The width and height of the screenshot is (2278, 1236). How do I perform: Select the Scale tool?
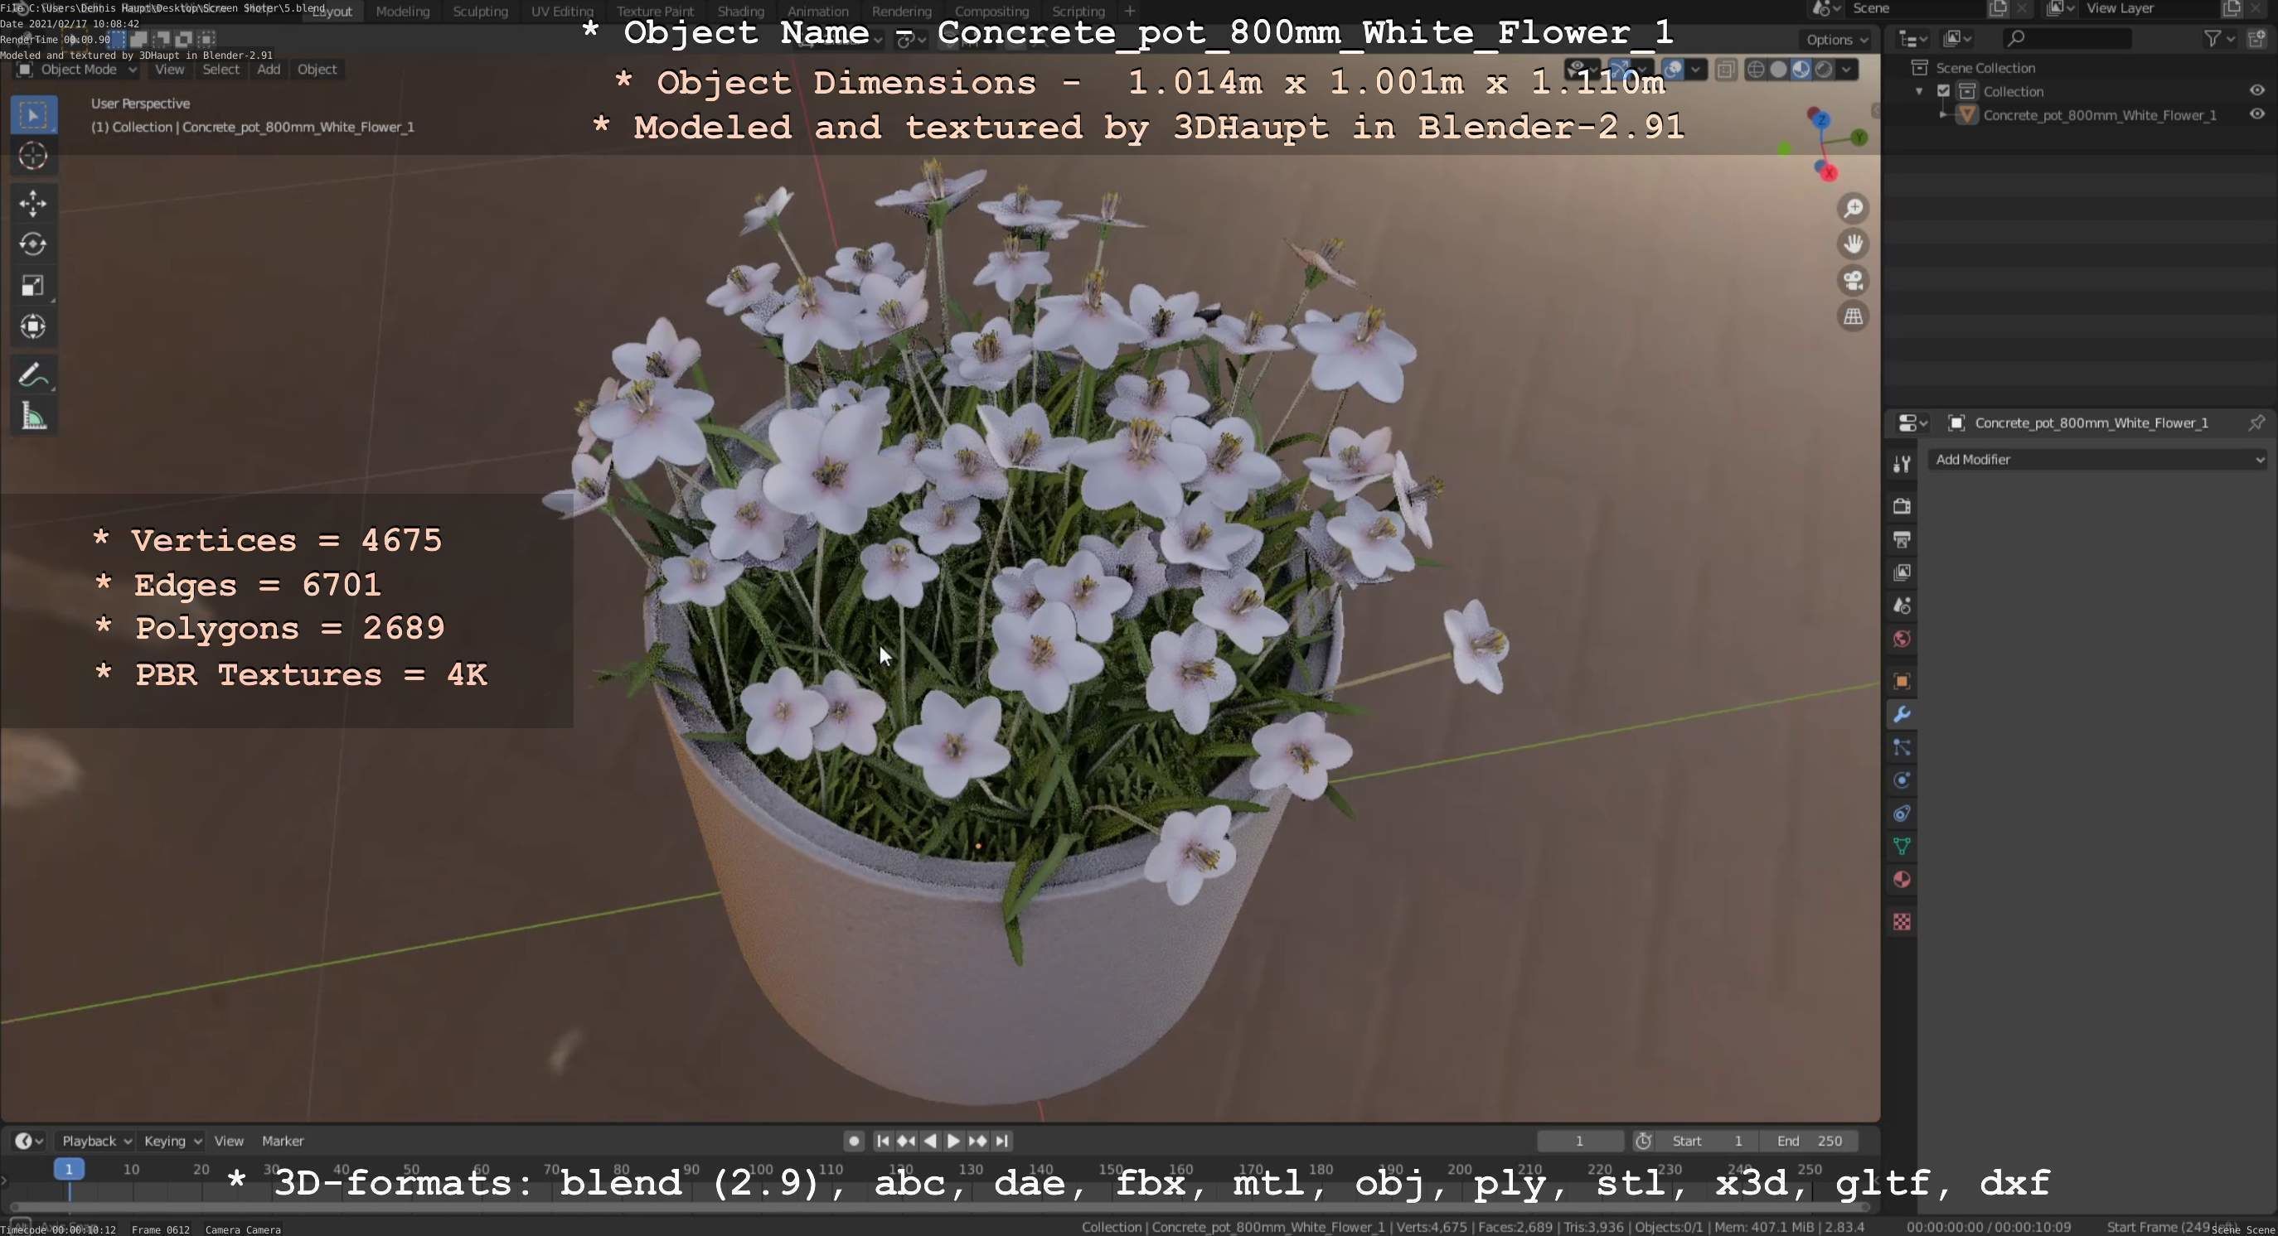(34, 285)
